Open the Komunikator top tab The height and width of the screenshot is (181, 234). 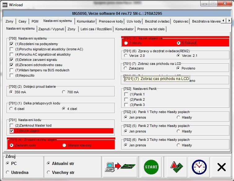(86, 21)
